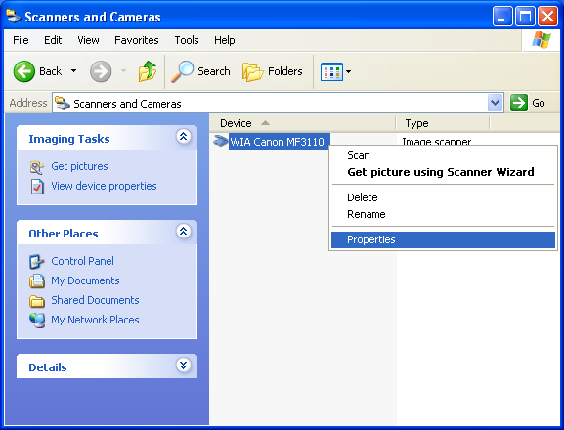
Task: Expand the Details panel
Action: pos(184,365)
